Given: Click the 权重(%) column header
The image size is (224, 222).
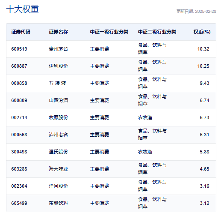Looking at the screenshot, I should click(x=202, y=32).
